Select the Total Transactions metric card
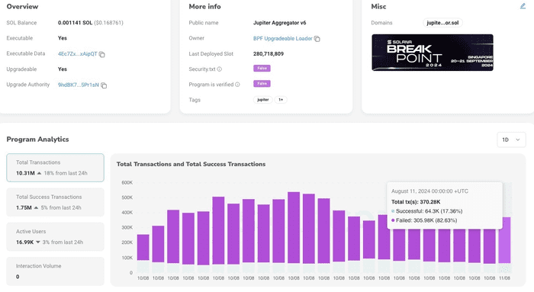Image resolution: width=534 pixels, height=292 pixels. tap(55, 168)
